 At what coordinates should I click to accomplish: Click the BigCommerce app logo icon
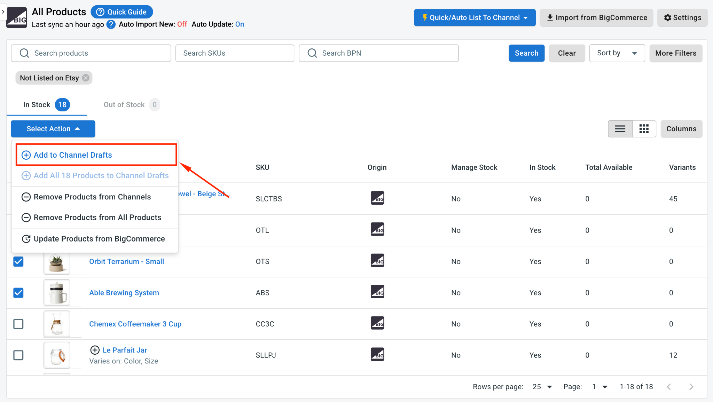17,17
